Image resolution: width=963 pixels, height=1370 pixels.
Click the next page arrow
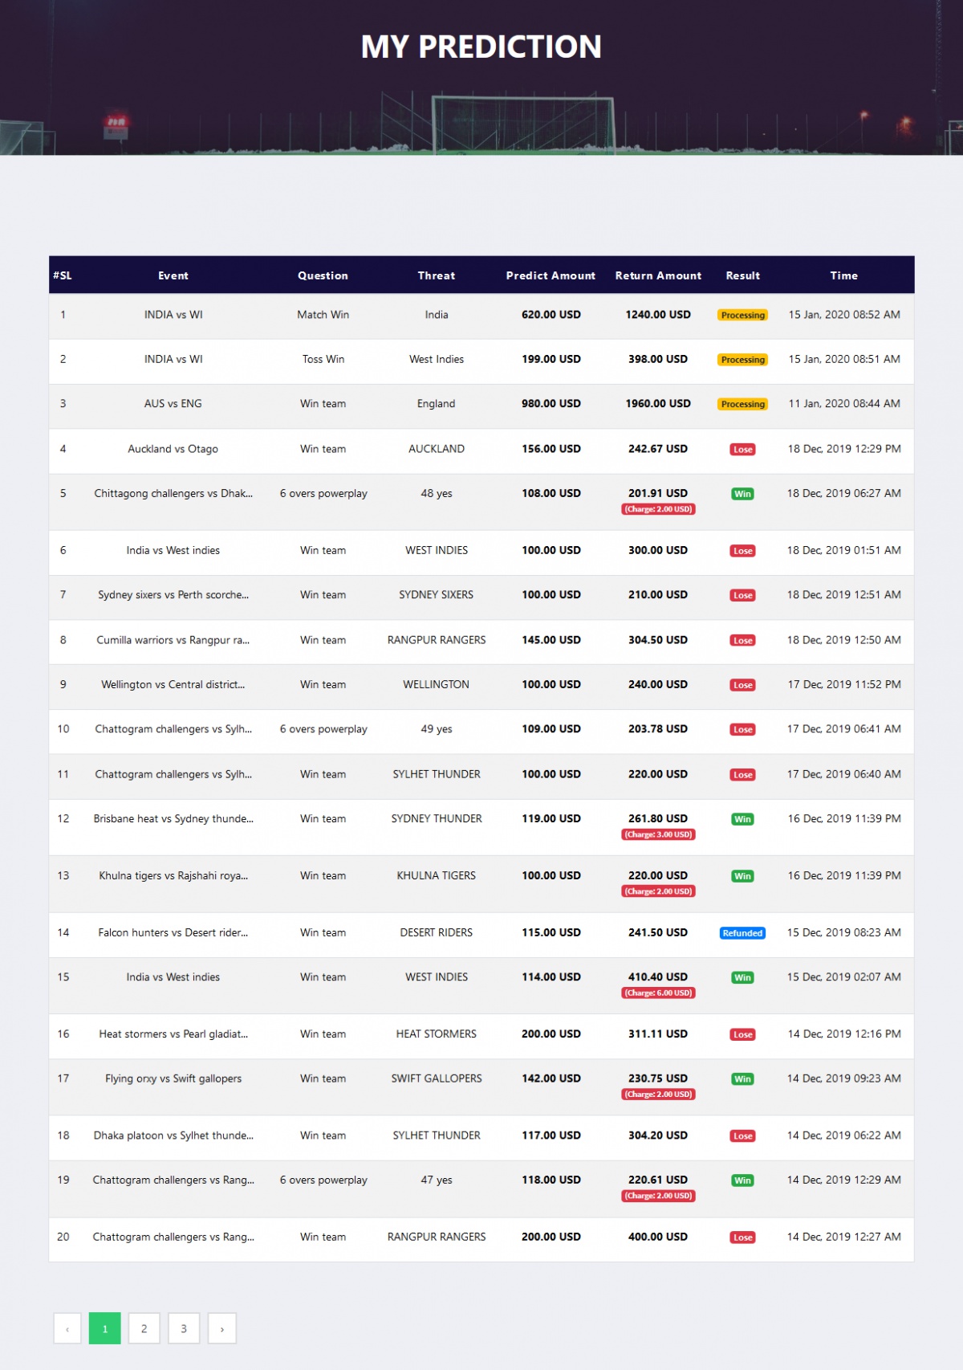(222, 1328)
